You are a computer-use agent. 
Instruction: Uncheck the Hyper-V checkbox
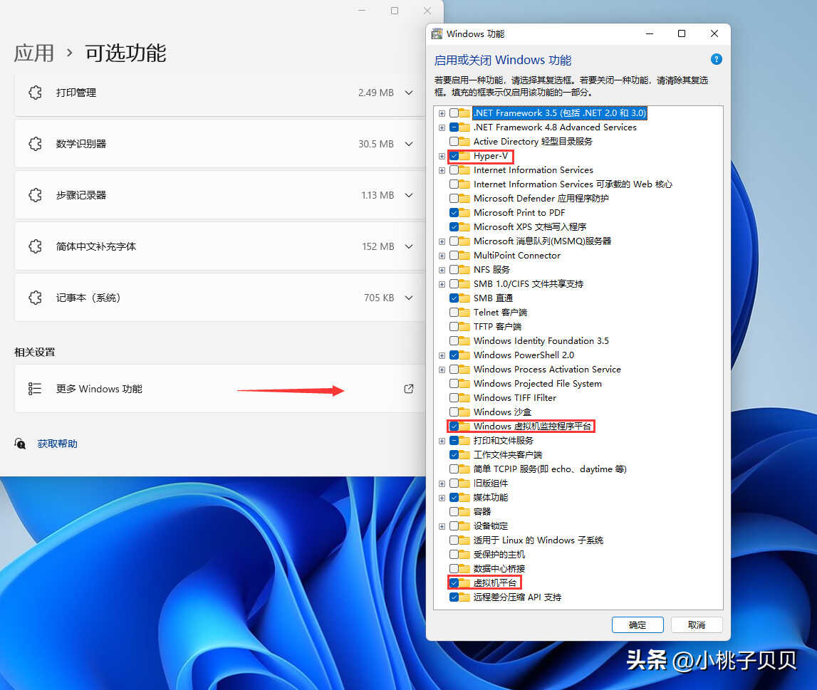pos(454,156)
